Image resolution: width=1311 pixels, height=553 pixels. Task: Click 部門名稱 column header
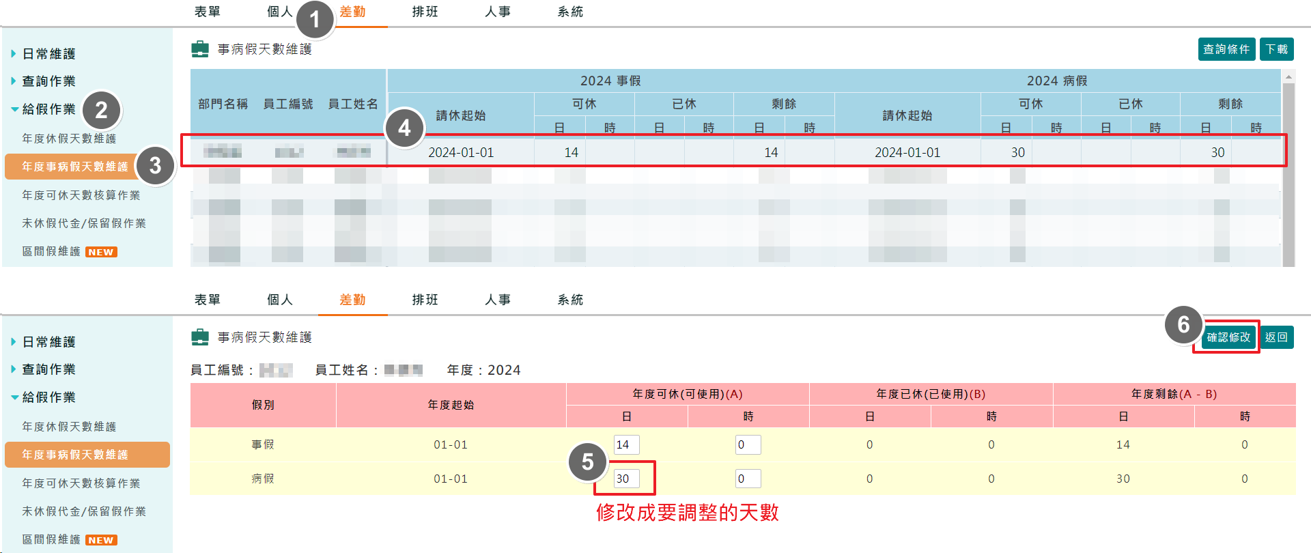point(223,104)
